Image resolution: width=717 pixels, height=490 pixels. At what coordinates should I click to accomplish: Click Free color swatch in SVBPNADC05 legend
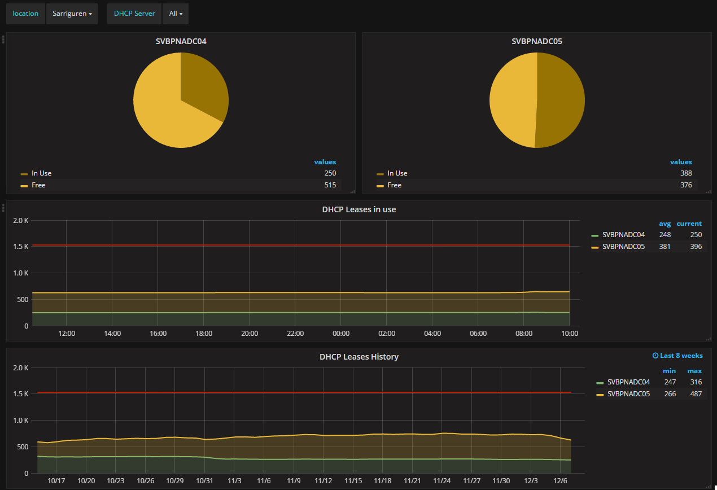coord(380,186)
